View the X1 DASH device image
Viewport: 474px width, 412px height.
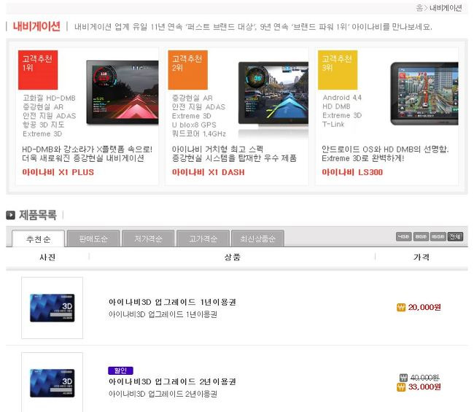pyautogui.click(x=273, y=93)
